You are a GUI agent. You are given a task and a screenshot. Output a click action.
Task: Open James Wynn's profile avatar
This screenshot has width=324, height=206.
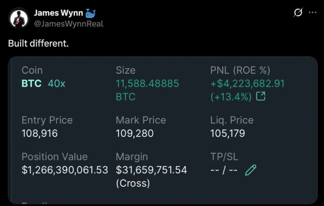(x=19, y=19)
